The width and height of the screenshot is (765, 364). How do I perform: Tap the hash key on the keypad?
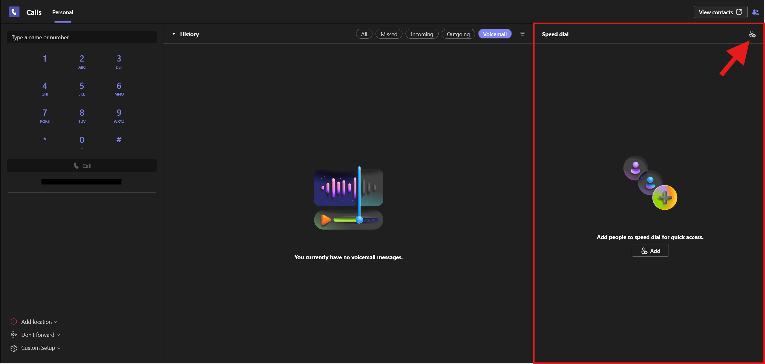tap(119, 139)
